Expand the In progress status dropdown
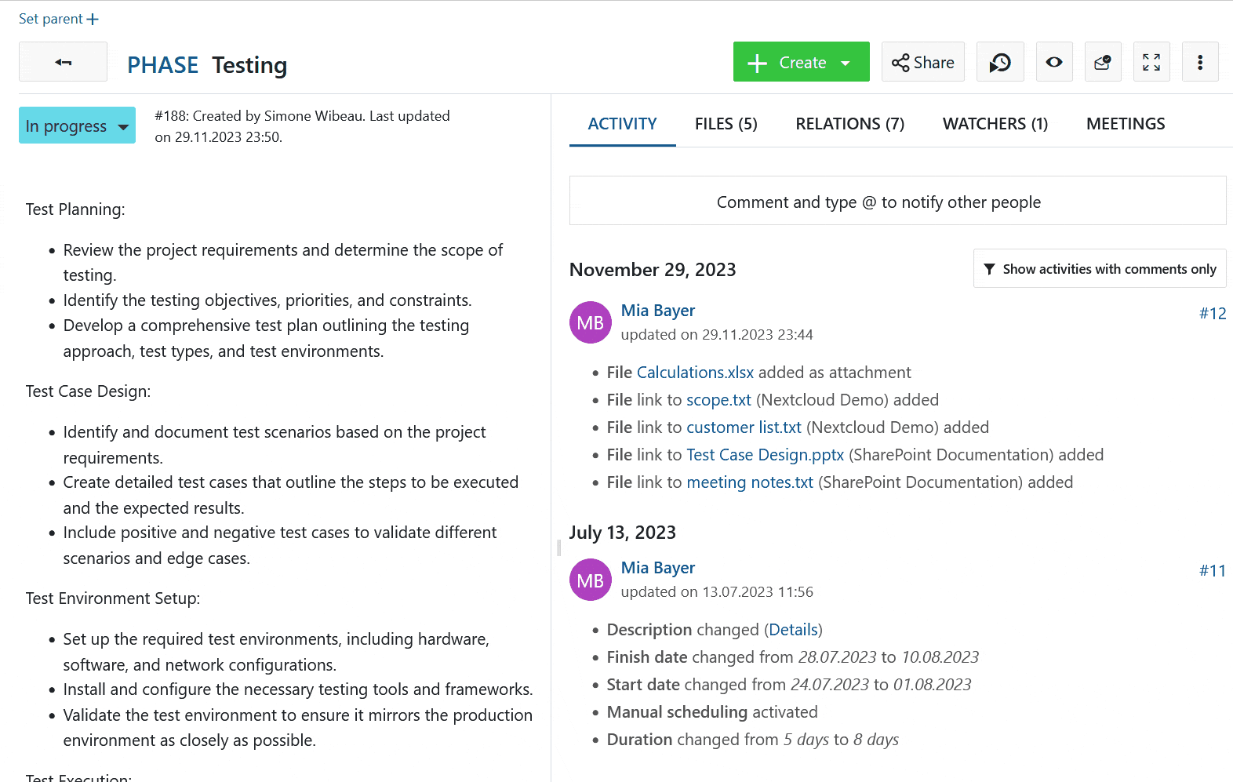 point(77,125)
